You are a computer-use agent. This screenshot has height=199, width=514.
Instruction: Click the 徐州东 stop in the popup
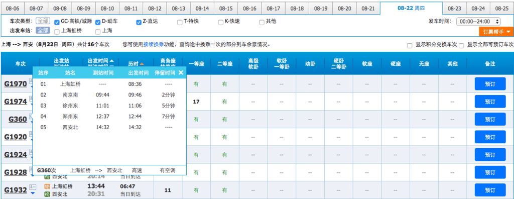pos(70,106)
